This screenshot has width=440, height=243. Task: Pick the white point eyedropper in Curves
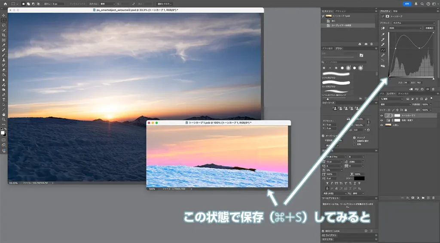[x=383, y=45]
